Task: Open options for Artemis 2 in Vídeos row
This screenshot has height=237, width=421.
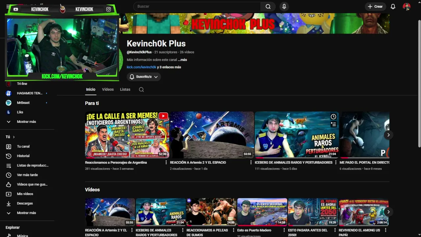Action: click(x=132, y=230)
